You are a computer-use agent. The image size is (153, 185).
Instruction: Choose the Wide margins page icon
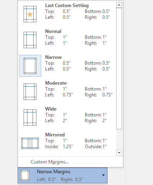pyautogui.click(x=30, y=118)
